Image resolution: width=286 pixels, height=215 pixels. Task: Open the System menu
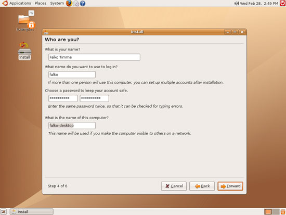pyautogui.click(x=57, y=3)
